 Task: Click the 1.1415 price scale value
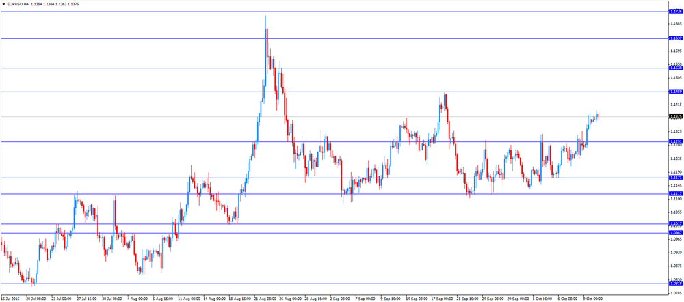(x=676, y=105)
